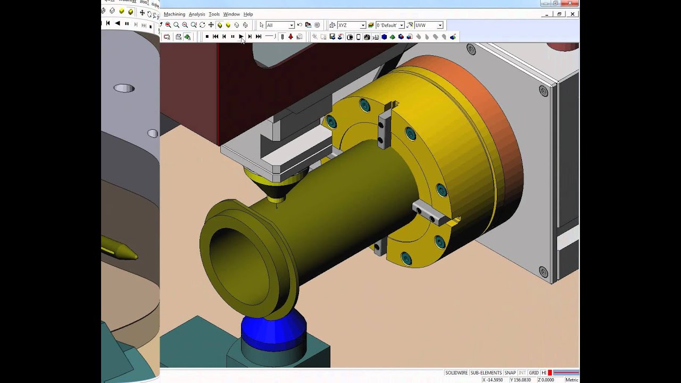Viewport: 681px width, 383px height.
Task: Toggle SUB-ELEMENTS in status bar
Action: (x=486, y=373)
